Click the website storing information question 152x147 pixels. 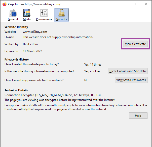39,71
